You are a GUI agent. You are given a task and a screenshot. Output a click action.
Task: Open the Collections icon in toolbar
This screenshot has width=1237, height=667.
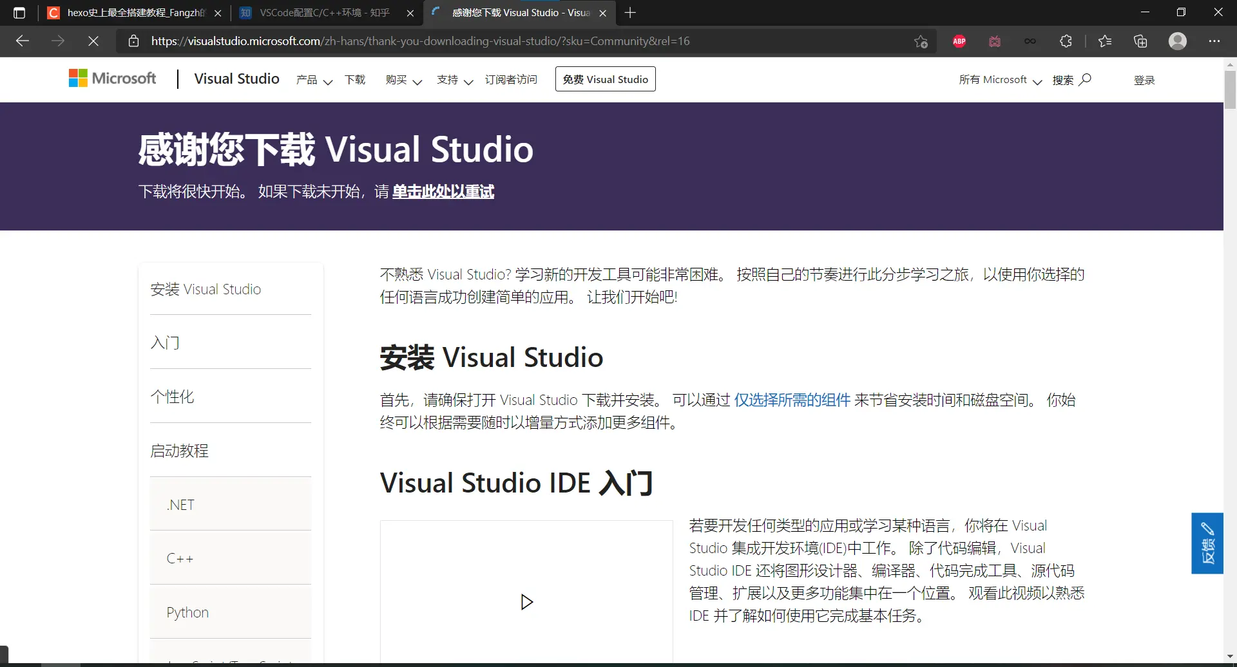(1140, 41)
